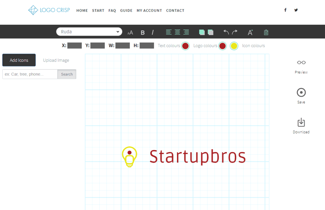The width and height of the screenshot is (325, 210).
Task: Switch to the Upload Image tab
Action: (x=56, y=60)
